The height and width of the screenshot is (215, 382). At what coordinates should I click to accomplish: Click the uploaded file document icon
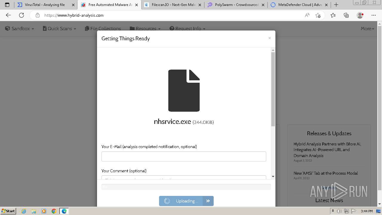click(184, 90)
